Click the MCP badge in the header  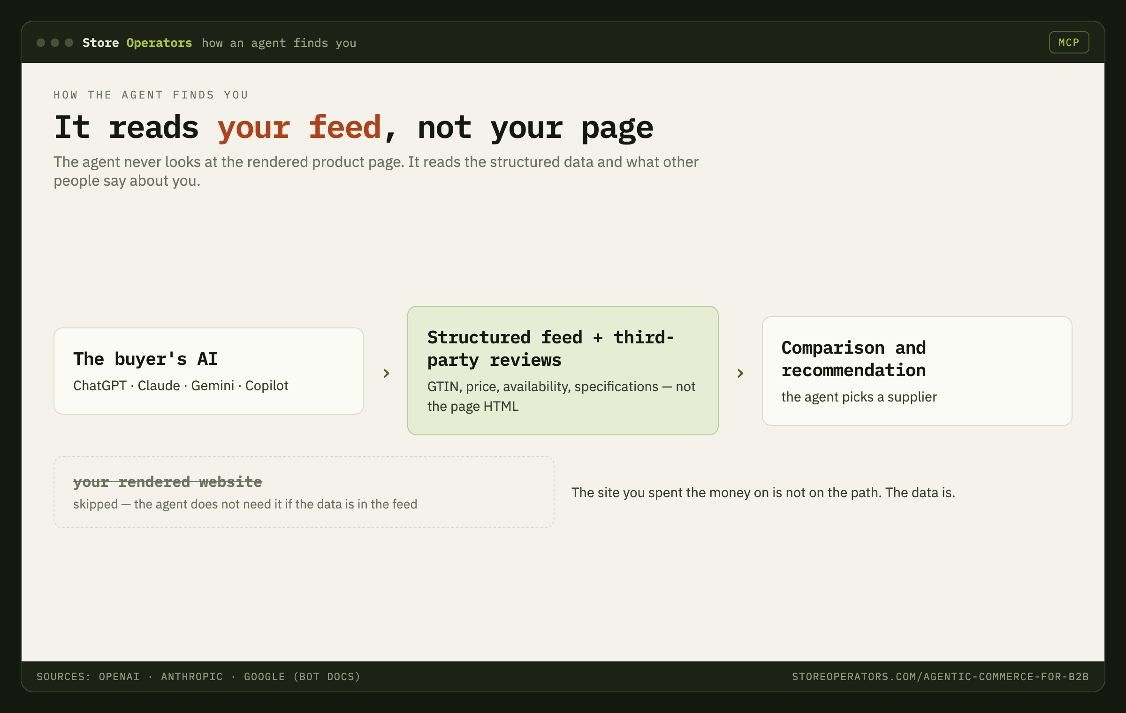(x=1069, y=42)
